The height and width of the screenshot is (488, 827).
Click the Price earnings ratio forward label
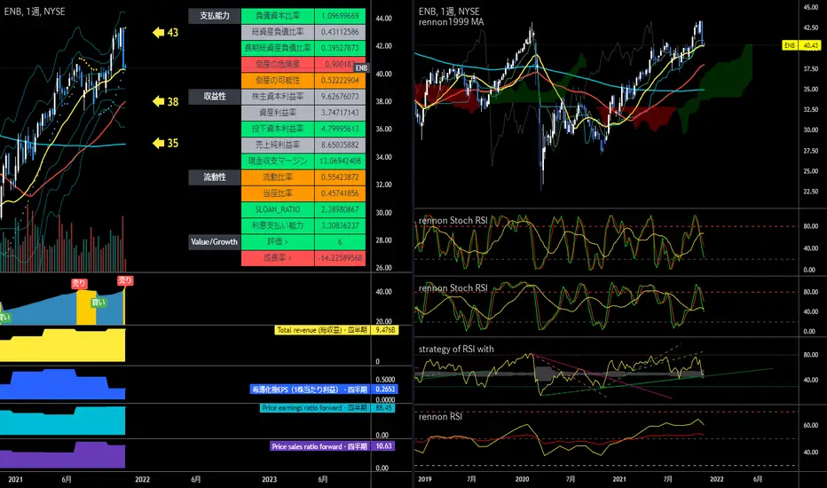tap(314, 408)
